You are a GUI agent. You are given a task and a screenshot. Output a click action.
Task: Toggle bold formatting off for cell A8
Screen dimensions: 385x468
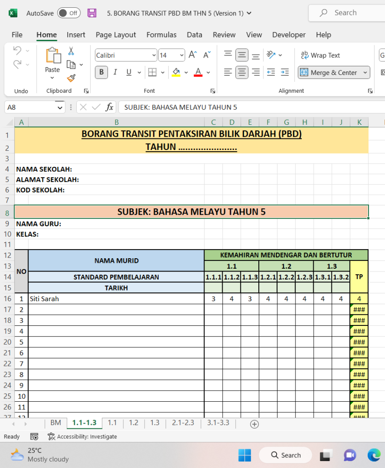tap(101, 72)
